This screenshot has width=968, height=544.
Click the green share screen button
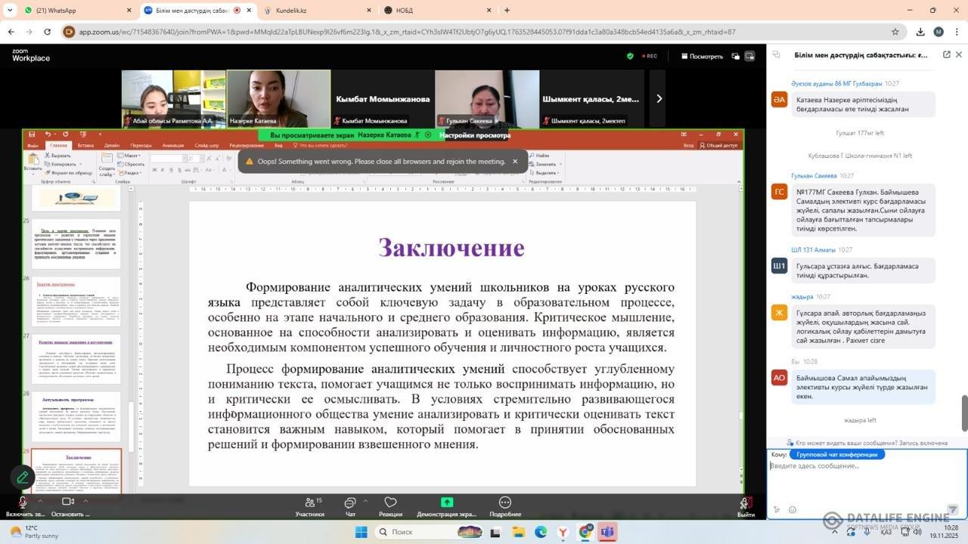447,502
